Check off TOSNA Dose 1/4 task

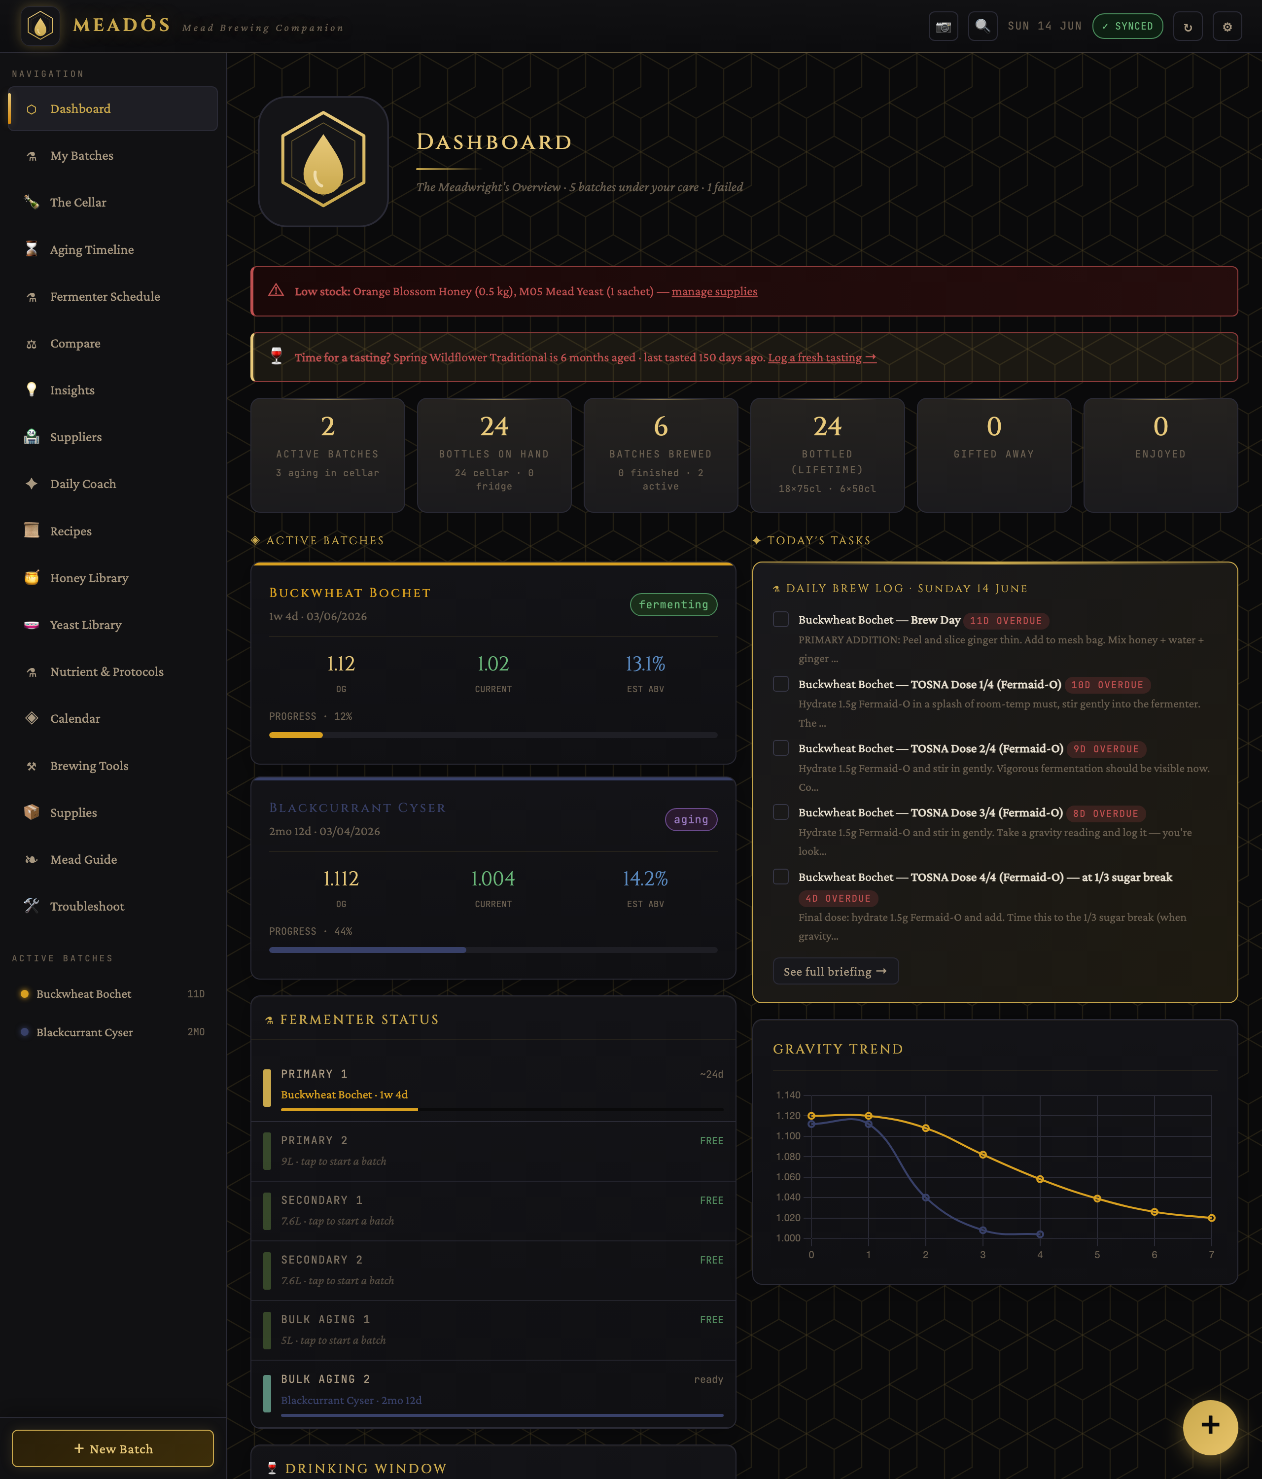pos(781,684)
